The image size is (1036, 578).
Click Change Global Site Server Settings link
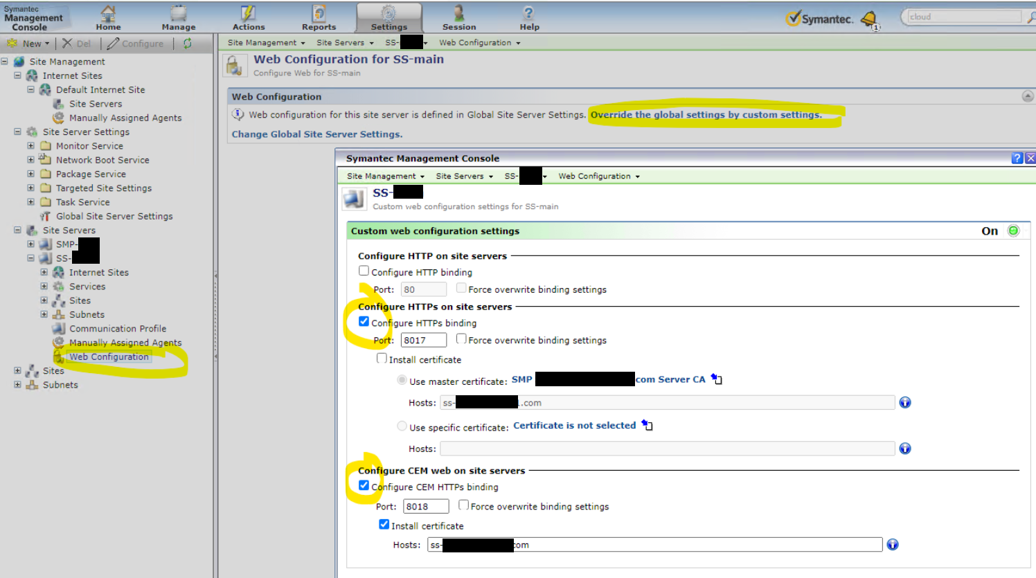pos(317,134)
